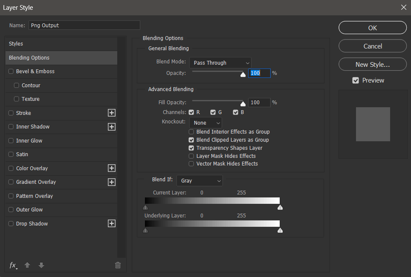
Task: Uncheck Transparency Shapes Layer
Action: click(x=191, y=148)
